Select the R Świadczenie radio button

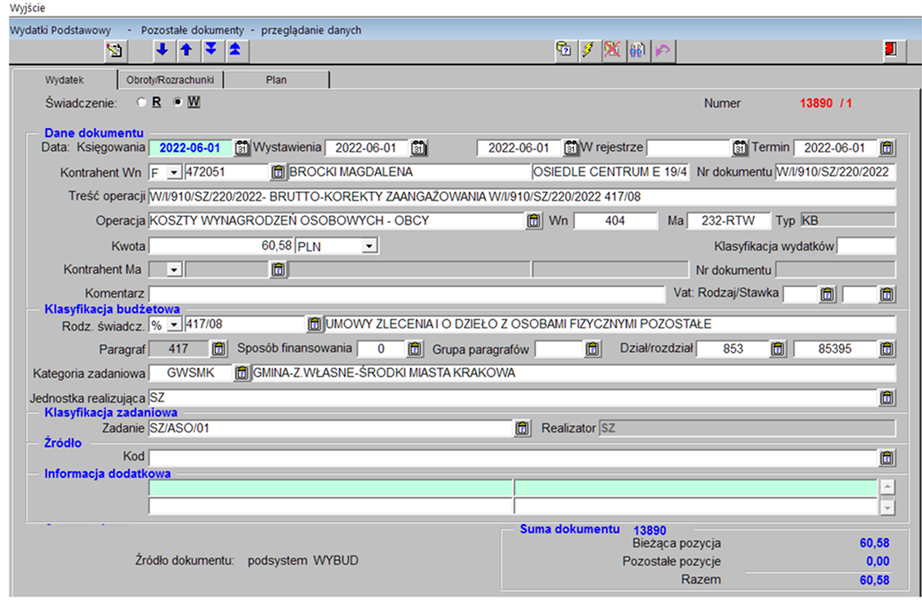coord(141,102)
